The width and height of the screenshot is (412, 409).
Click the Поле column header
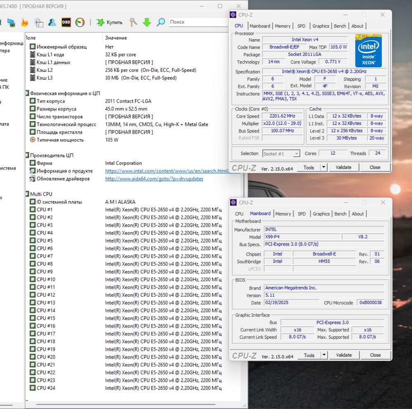[64, 38]
